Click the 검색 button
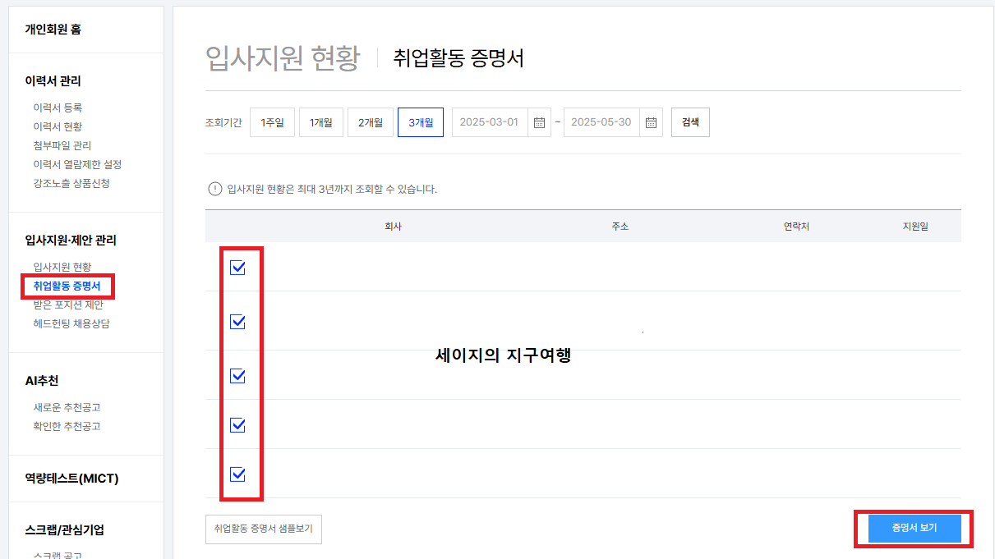This screenshot has height=559, width=995. coord(690,122)
